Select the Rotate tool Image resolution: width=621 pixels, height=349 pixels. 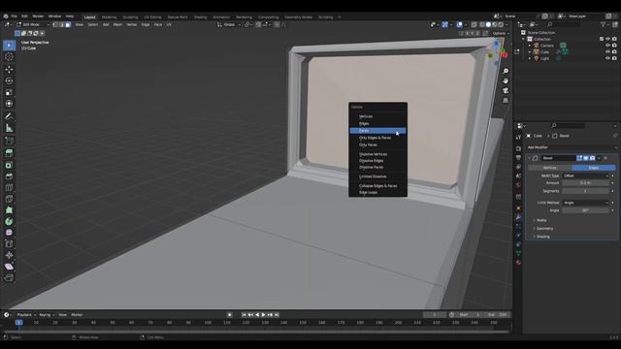coord(9,80)
